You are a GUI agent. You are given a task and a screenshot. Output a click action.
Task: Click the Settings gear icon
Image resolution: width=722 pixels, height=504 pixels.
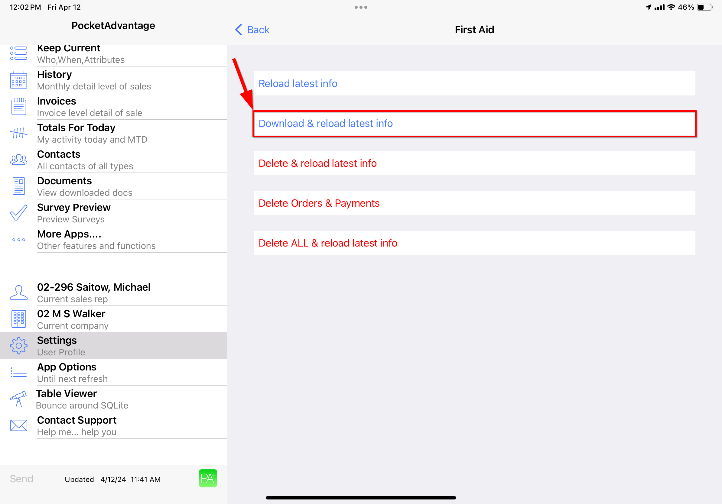(x=18, y=346)
